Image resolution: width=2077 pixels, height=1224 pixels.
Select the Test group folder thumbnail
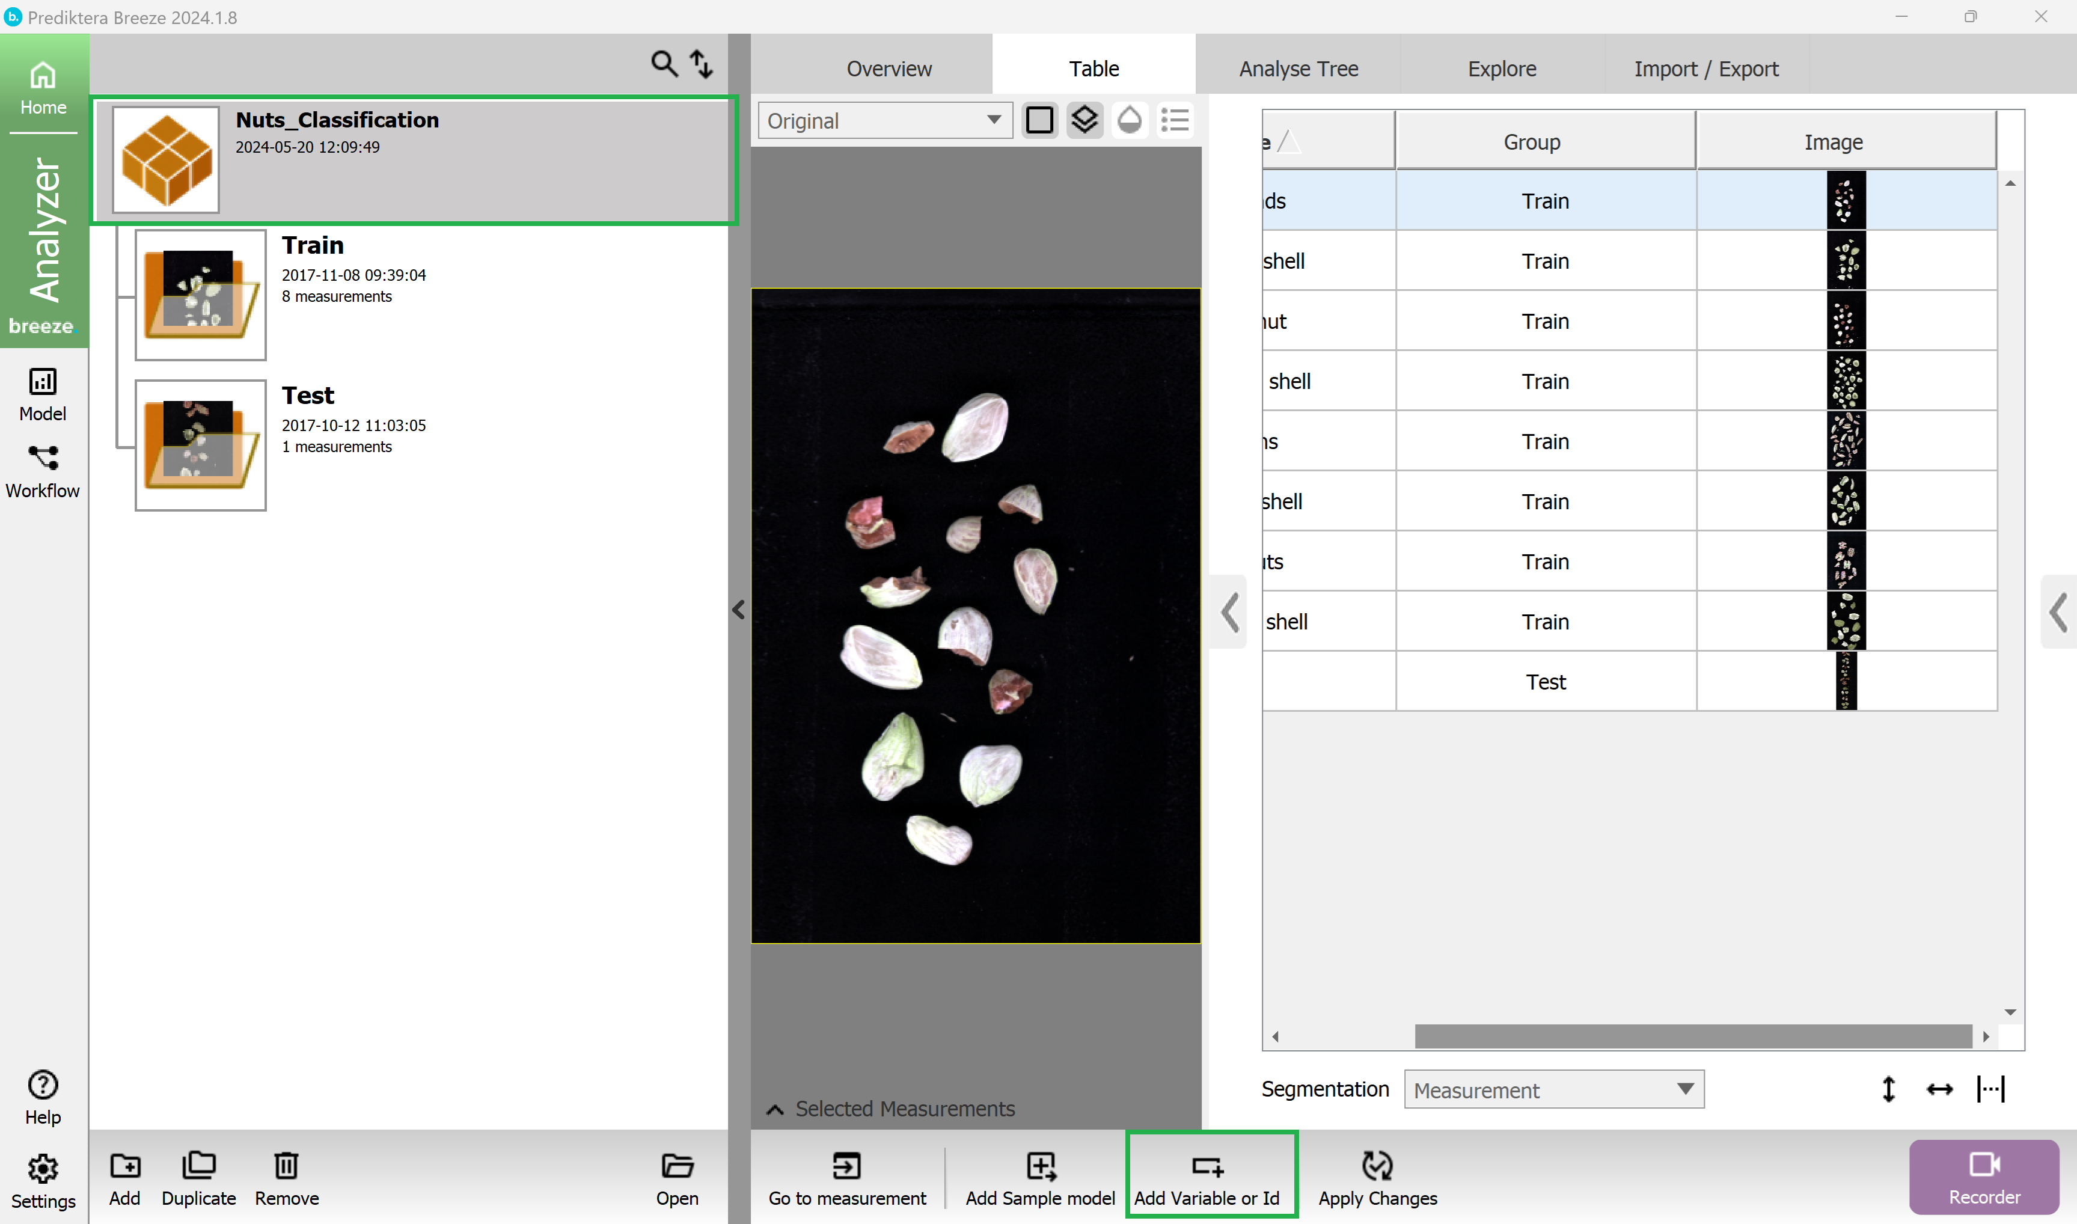point(200,444)
